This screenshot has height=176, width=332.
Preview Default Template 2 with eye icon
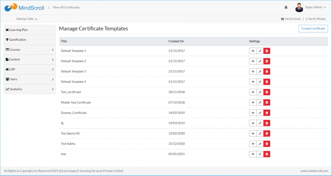click(253, 61)
